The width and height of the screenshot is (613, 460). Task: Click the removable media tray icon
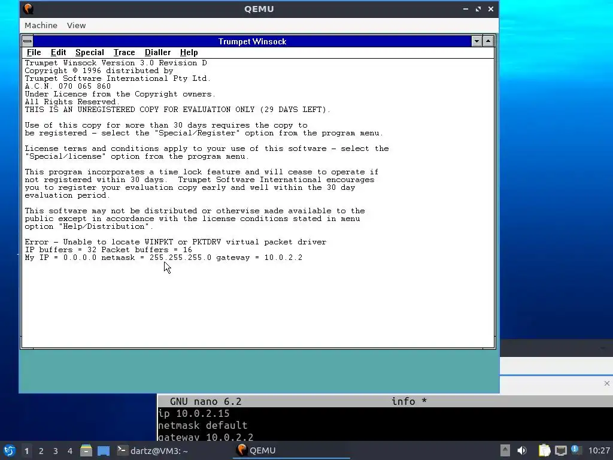[505, 450]
